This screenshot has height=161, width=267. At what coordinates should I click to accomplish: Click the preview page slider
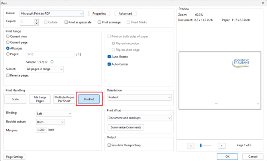pos(206,146)
